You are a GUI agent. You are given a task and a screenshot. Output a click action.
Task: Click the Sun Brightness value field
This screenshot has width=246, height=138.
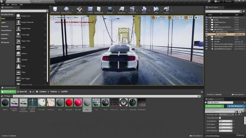225,121
